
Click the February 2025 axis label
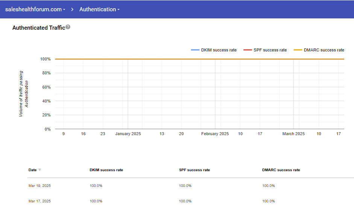[x=215, y=134]
